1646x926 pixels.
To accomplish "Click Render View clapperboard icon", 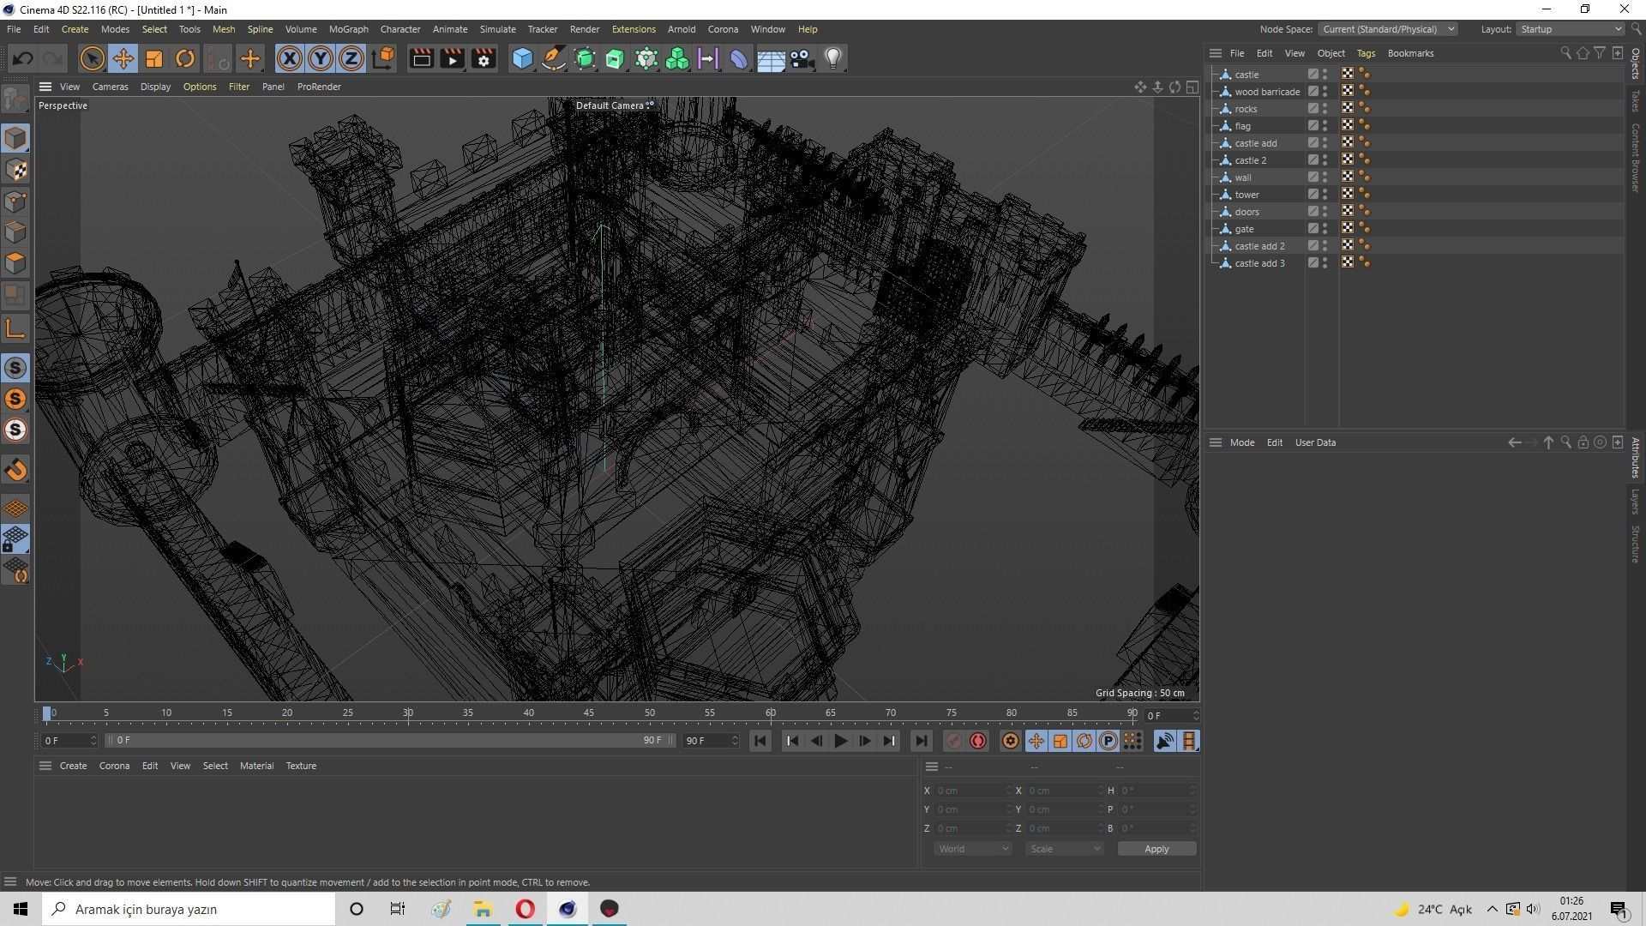I will point(421,58).
